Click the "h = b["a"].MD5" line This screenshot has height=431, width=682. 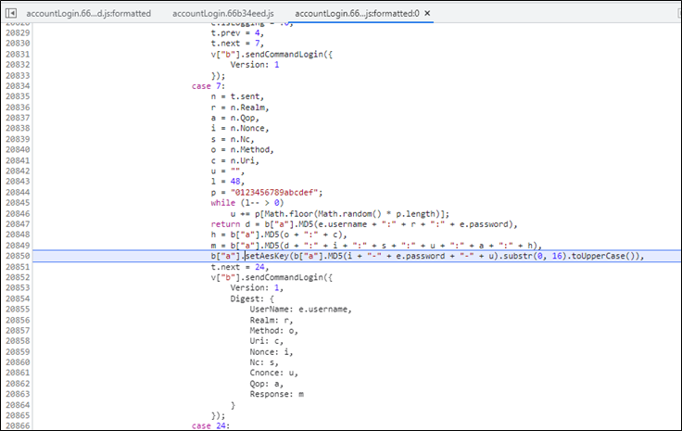[x=279, y=235]
